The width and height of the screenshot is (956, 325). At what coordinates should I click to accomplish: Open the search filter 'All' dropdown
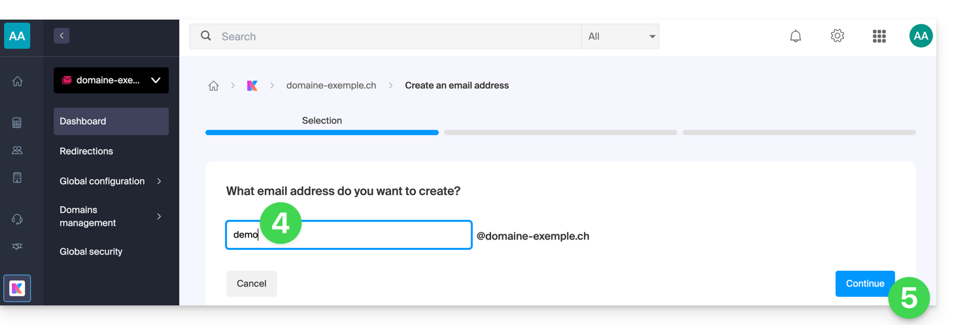point(621,37)
